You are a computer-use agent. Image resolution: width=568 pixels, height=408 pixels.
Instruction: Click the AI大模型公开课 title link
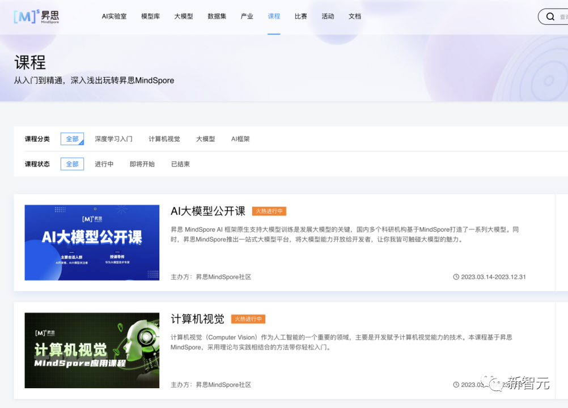(207, 211)
